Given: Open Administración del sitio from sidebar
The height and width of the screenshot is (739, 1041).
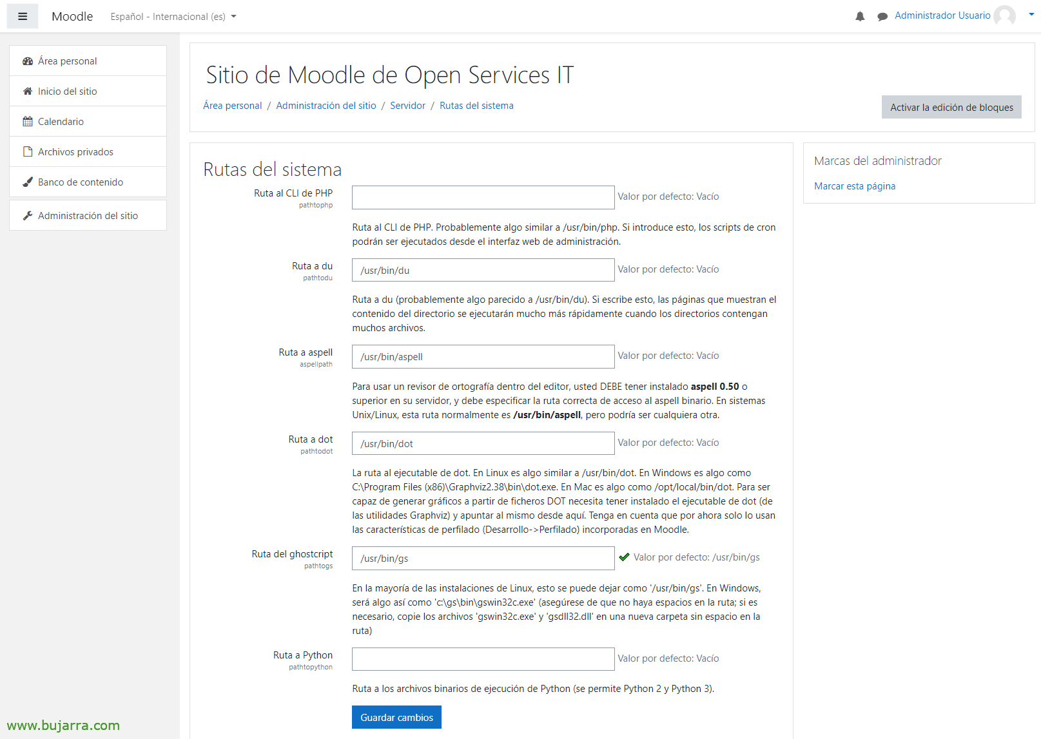Looking at the screenshot, I should click(x=88, y=216).
